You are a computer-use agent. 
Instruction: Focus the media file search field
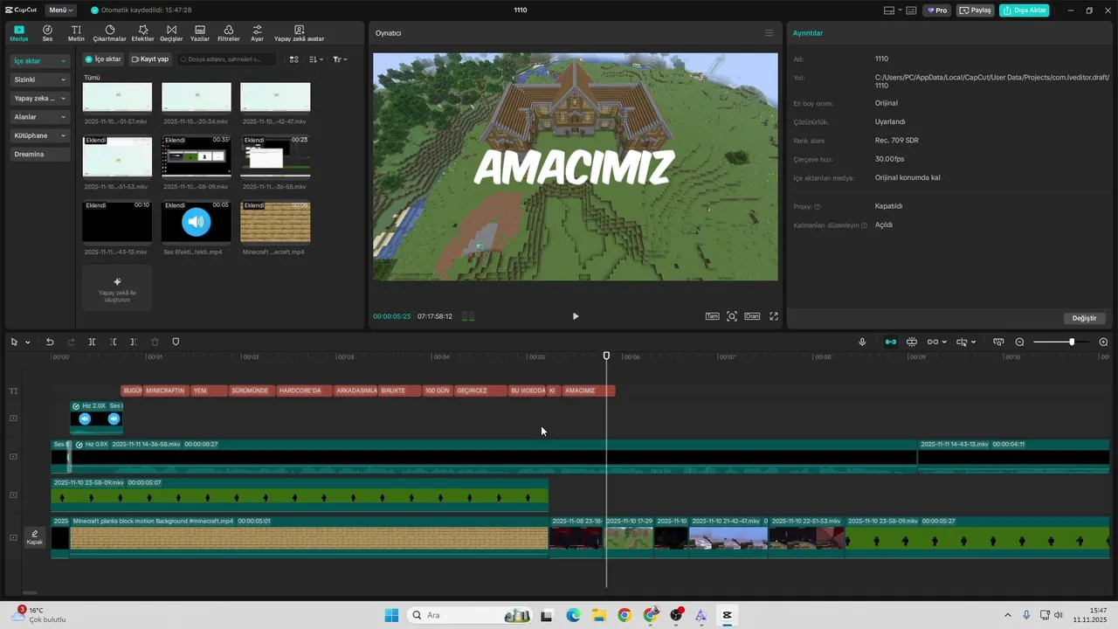point(226,59)
